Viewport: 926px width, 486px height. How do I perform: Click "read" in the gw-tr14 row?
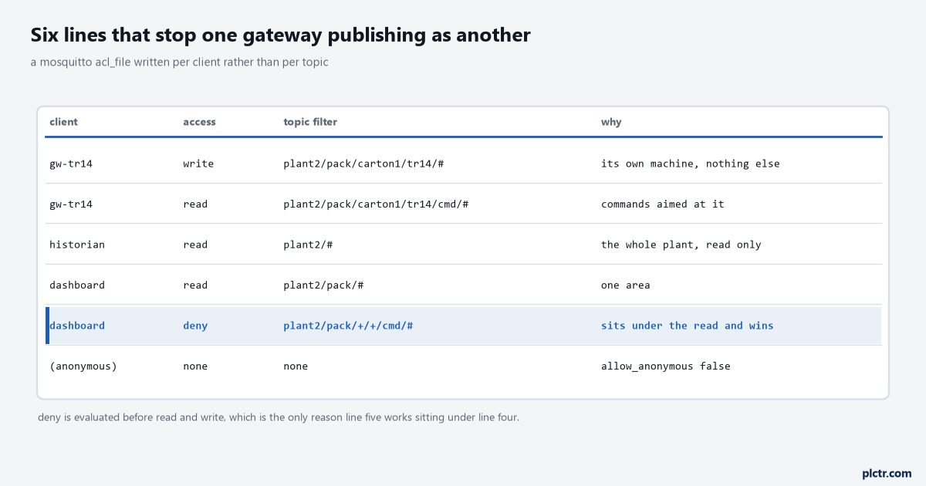[195, 204]
